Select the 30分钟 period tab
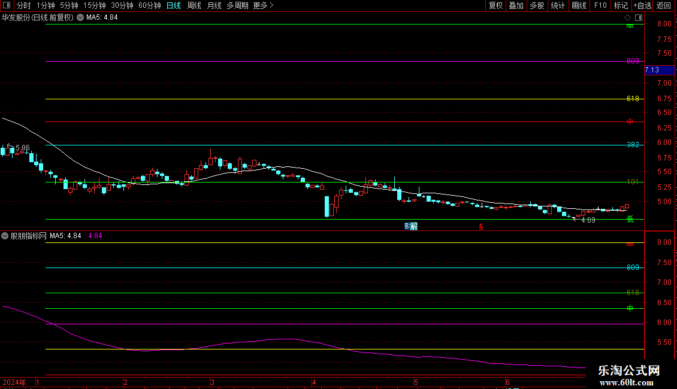677x389 pixels. click(x=122, y=5)
